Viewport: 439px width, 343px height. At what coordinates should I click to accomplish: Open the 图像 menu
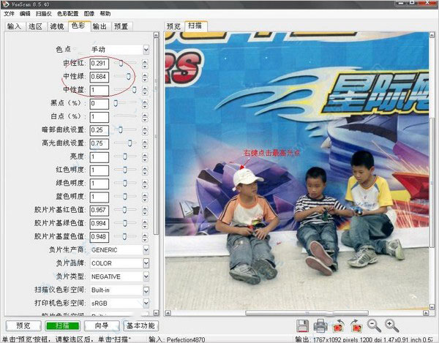point(89,14)
